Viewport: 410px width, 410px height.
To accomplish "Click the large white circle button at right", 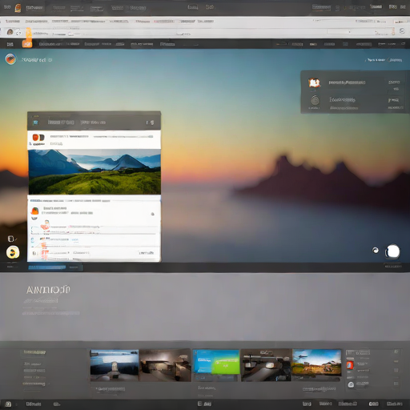I will pyautogui.click(x=392, y=251).
